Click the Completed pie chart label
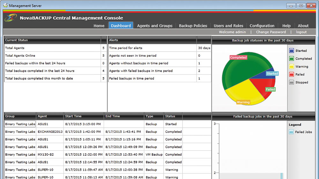 pos(238,57)
